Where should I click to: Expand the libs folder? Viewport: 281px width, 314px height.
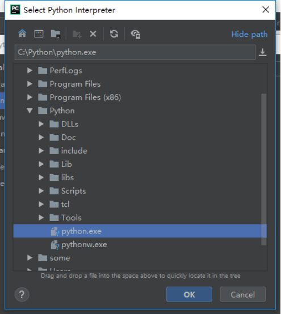point(41,177)
